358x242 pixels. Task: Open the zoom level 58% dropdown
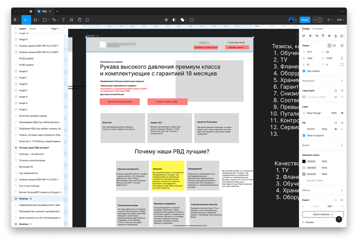click(341, 20)
